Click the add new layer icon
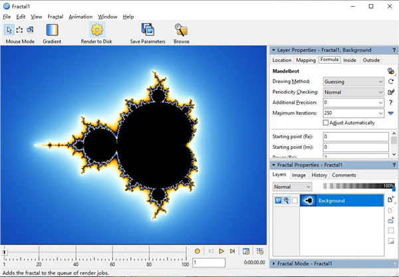Viewport: 399px width, 277px height. coord(391,199)
